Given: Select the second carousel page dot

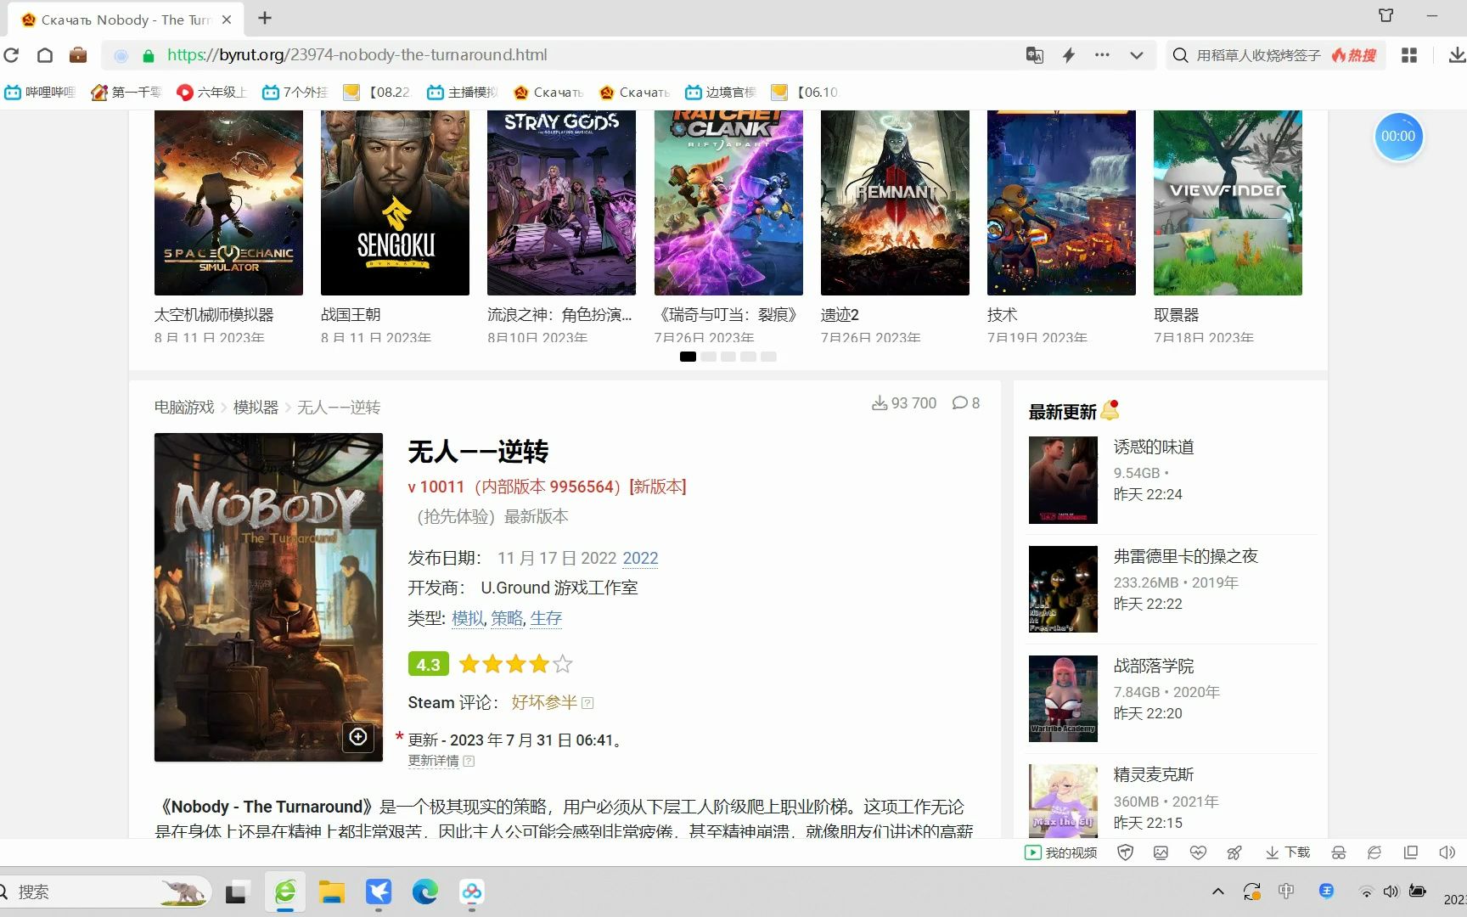Looking at the screenshot, I should pyautogui.click(x=708, y=357).
